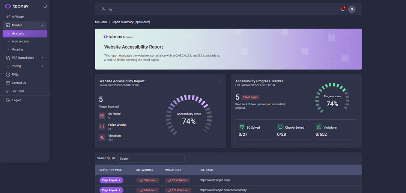
Task: Click the Logout door icon
Action: pyautogui.click(x=8, y=100)
